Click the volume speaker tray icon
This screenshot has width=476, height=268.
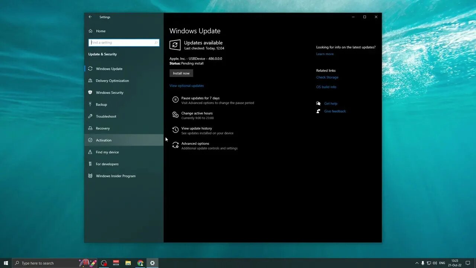[x=435, y=263]
